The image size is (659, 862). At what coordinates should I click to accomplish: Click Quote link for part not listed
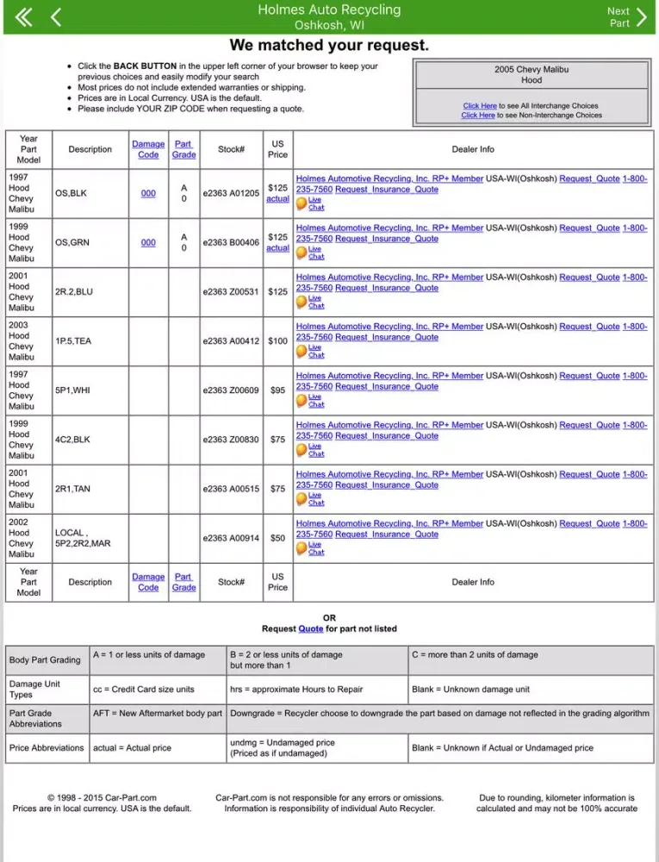point(311,628)
